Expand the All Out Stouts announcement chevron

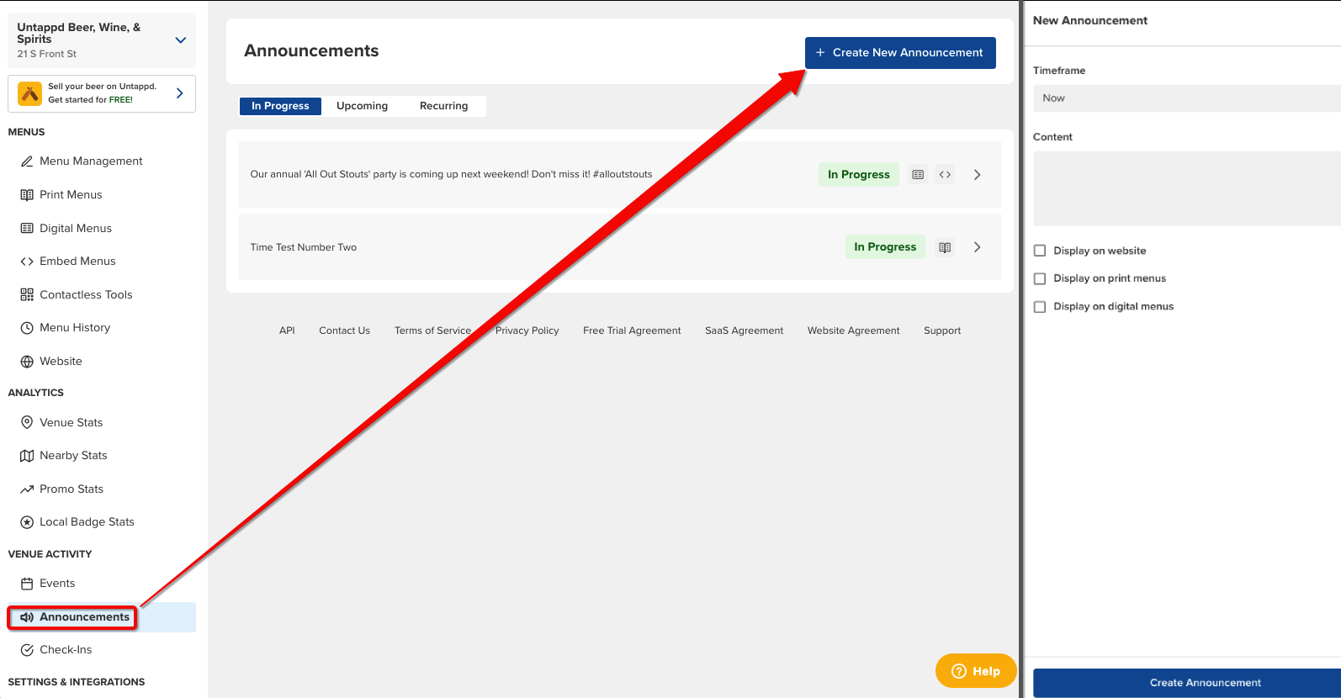coord(977,175)
